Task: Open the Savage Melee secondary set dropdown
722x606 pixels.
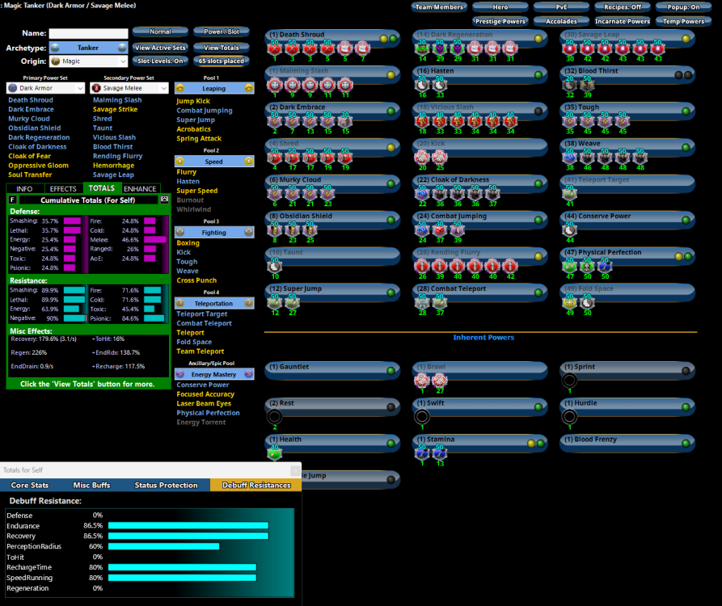Action: 129,88
